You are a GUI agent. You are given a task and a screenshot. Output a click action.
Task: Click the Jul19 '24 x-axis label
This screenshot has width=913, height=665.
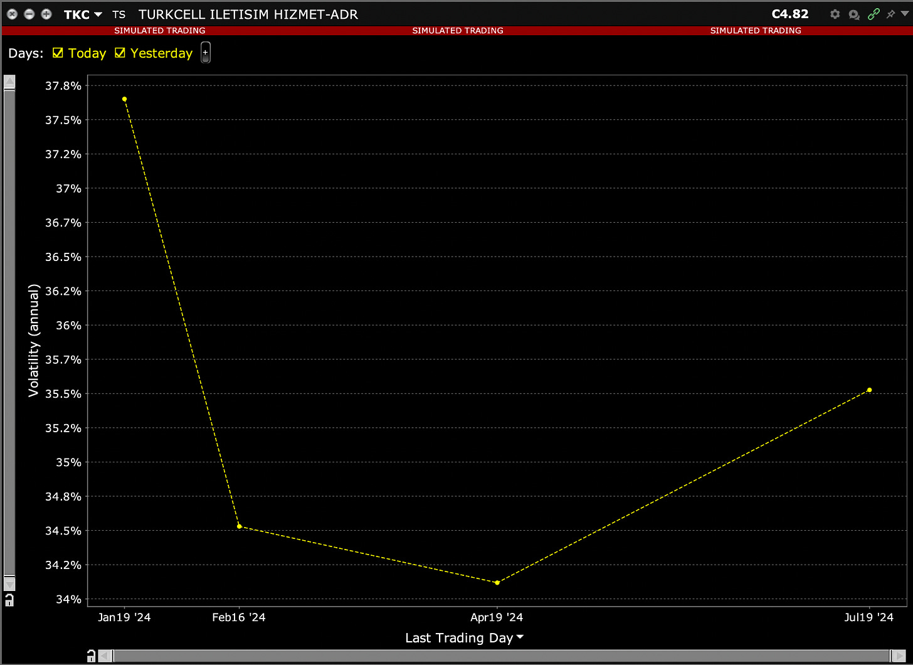pos(869,617)
